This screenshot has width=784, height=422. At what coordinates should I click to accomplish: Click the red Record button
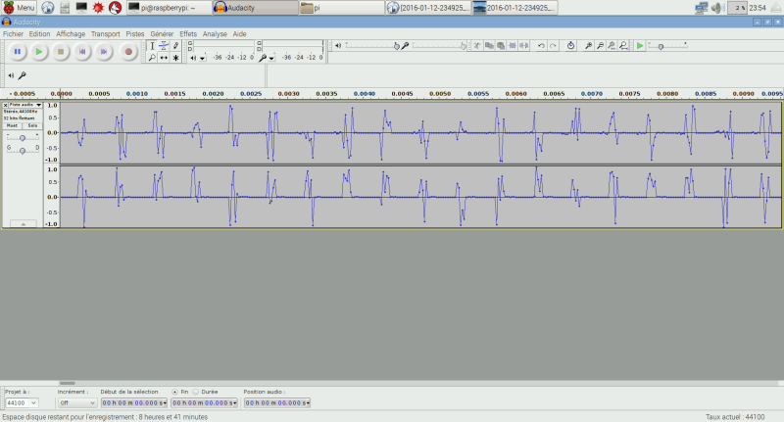coord(127,51)
